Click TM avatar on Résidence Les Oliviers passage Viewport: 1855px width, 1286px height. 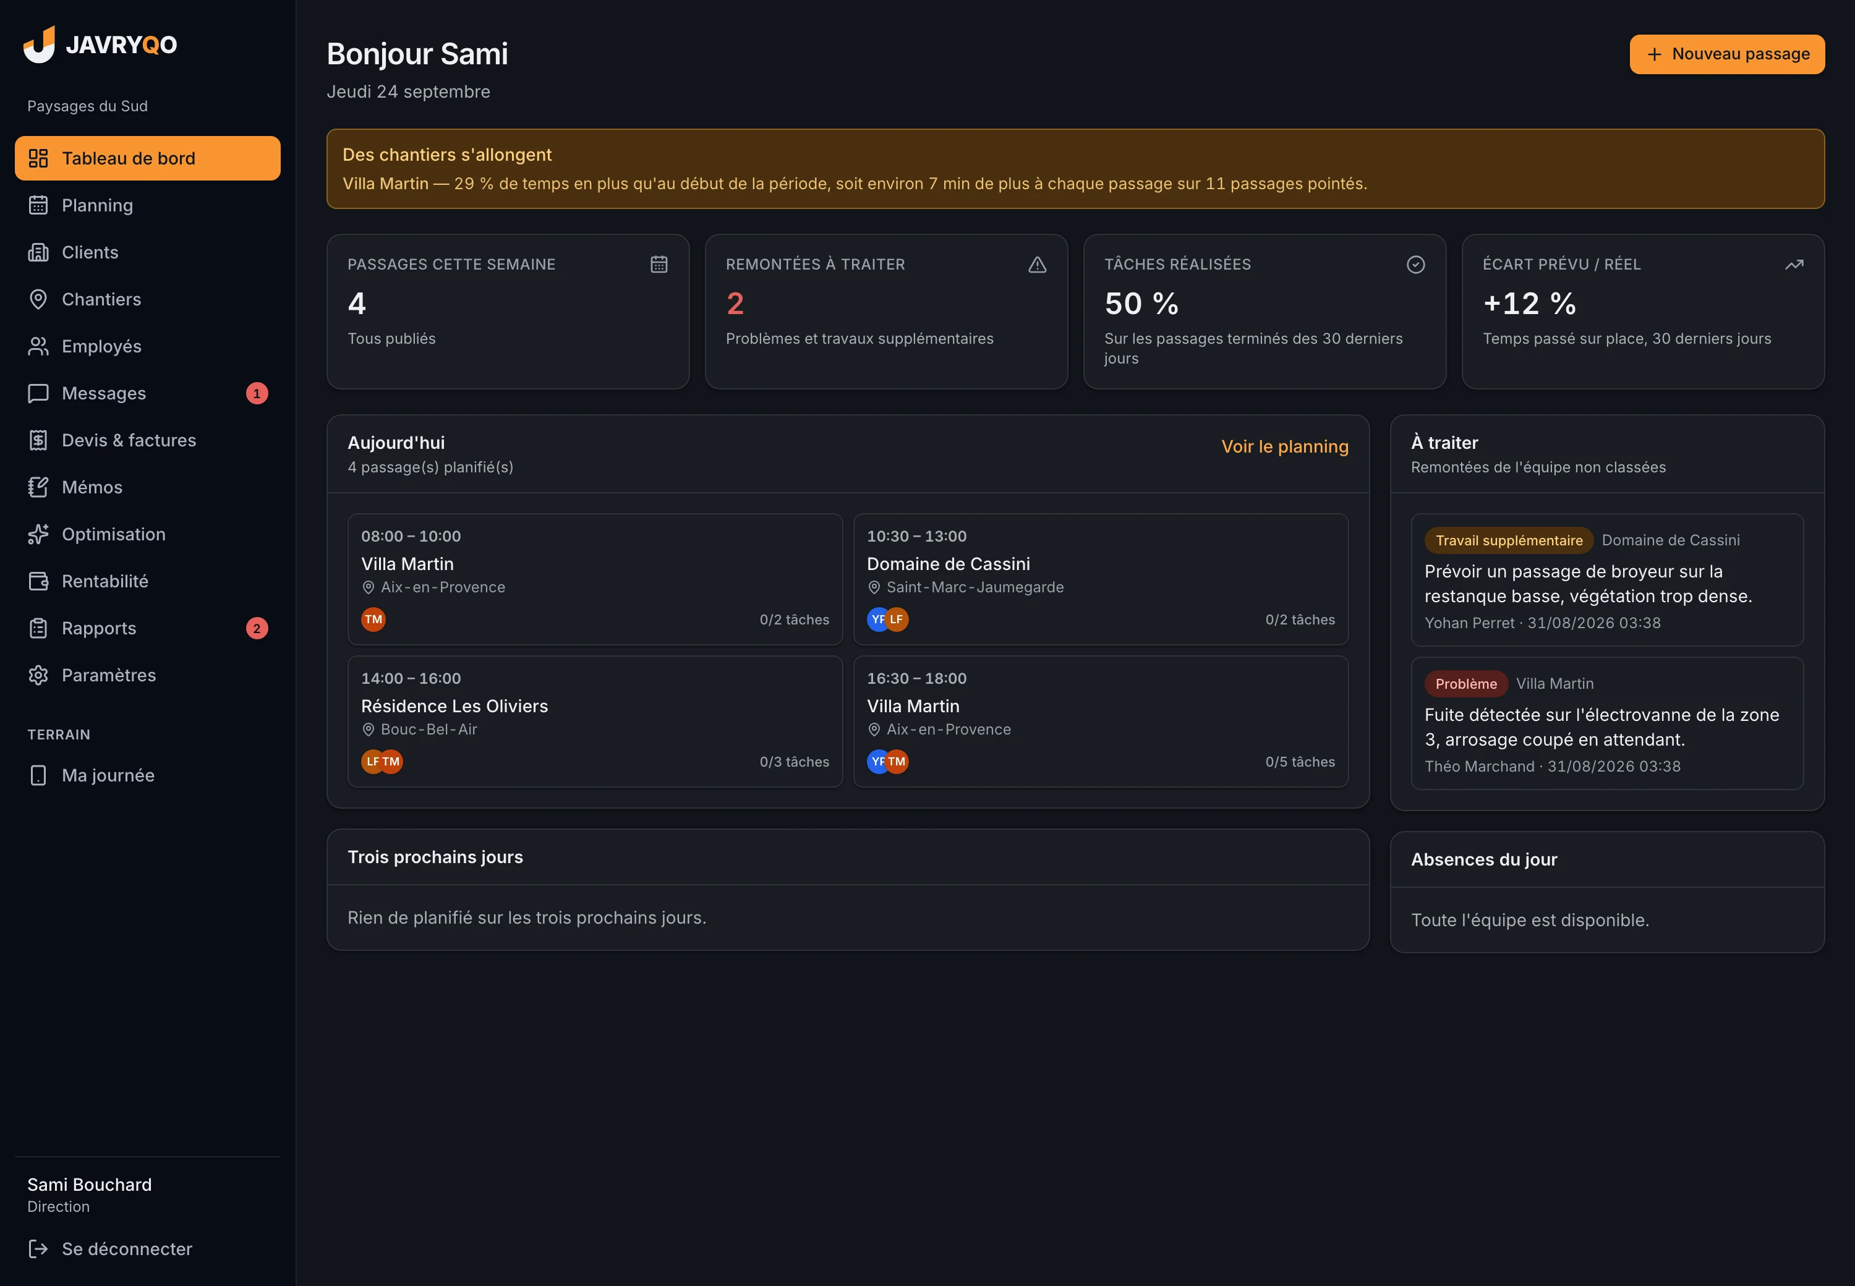coord(391,762)
